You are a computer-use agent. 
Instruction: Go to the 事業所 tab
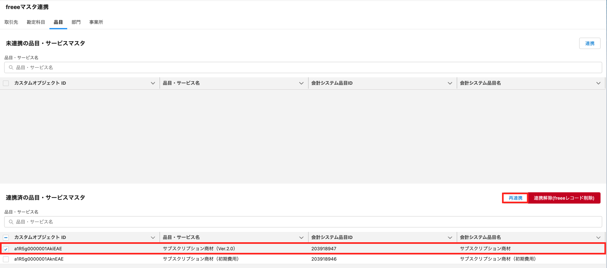point(96,22)
